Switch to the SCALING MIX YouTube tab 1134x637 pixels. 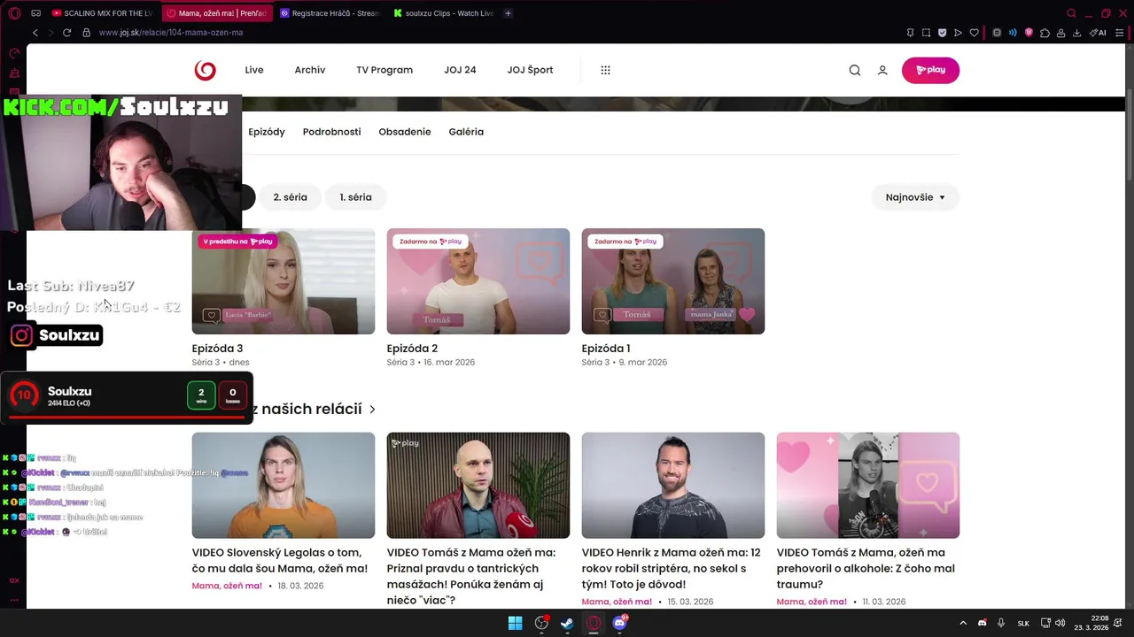103,13
